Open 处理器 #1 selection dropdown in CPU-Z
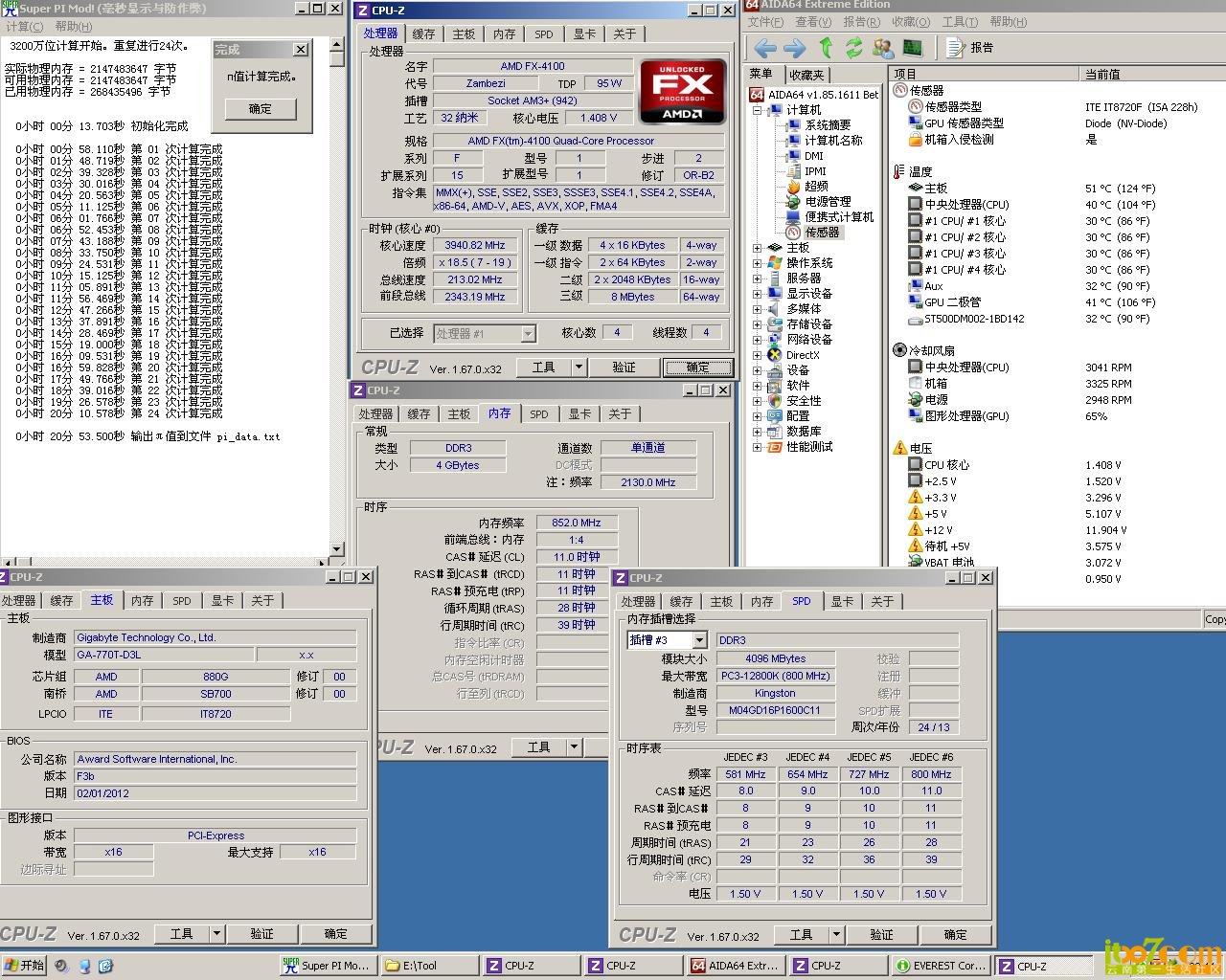Viewport: 1226px width, 980px height. tap(528, 333)
